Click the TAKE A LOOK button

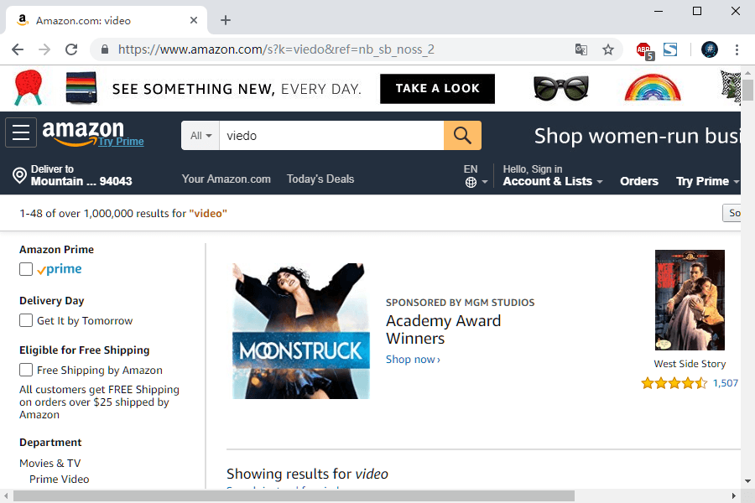[437, 89]
